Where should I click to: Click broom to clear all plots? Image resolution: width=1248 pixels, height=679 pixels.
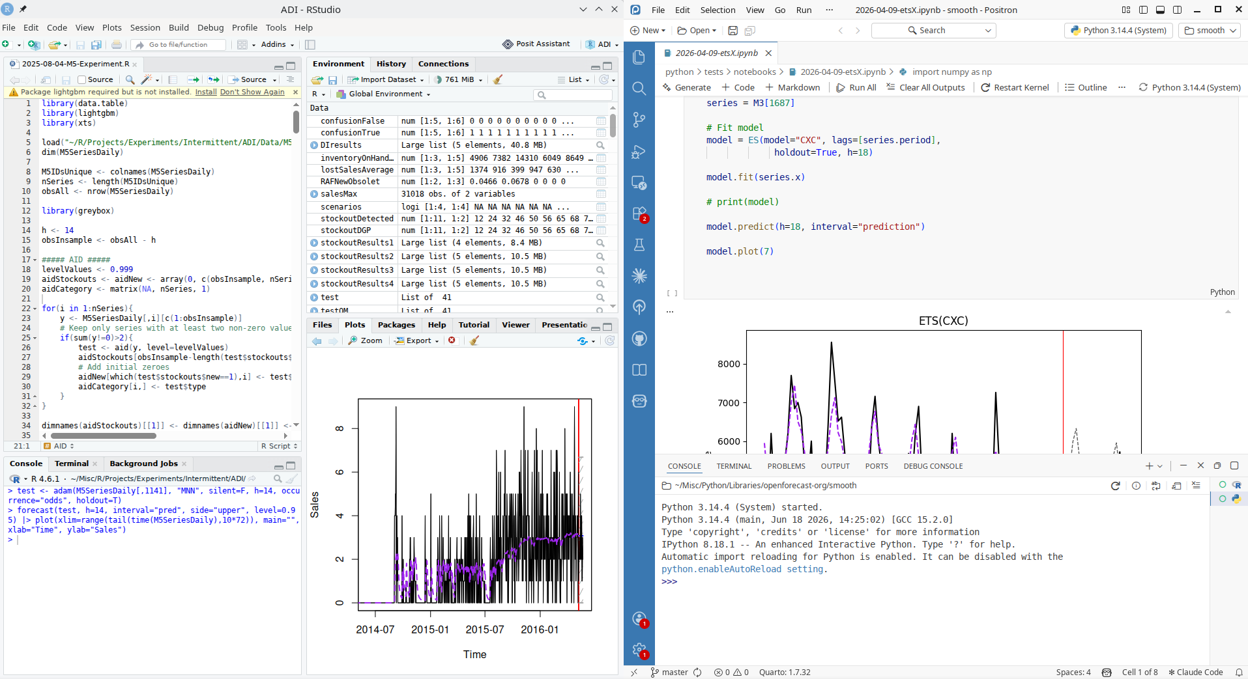tap(474, 340)
